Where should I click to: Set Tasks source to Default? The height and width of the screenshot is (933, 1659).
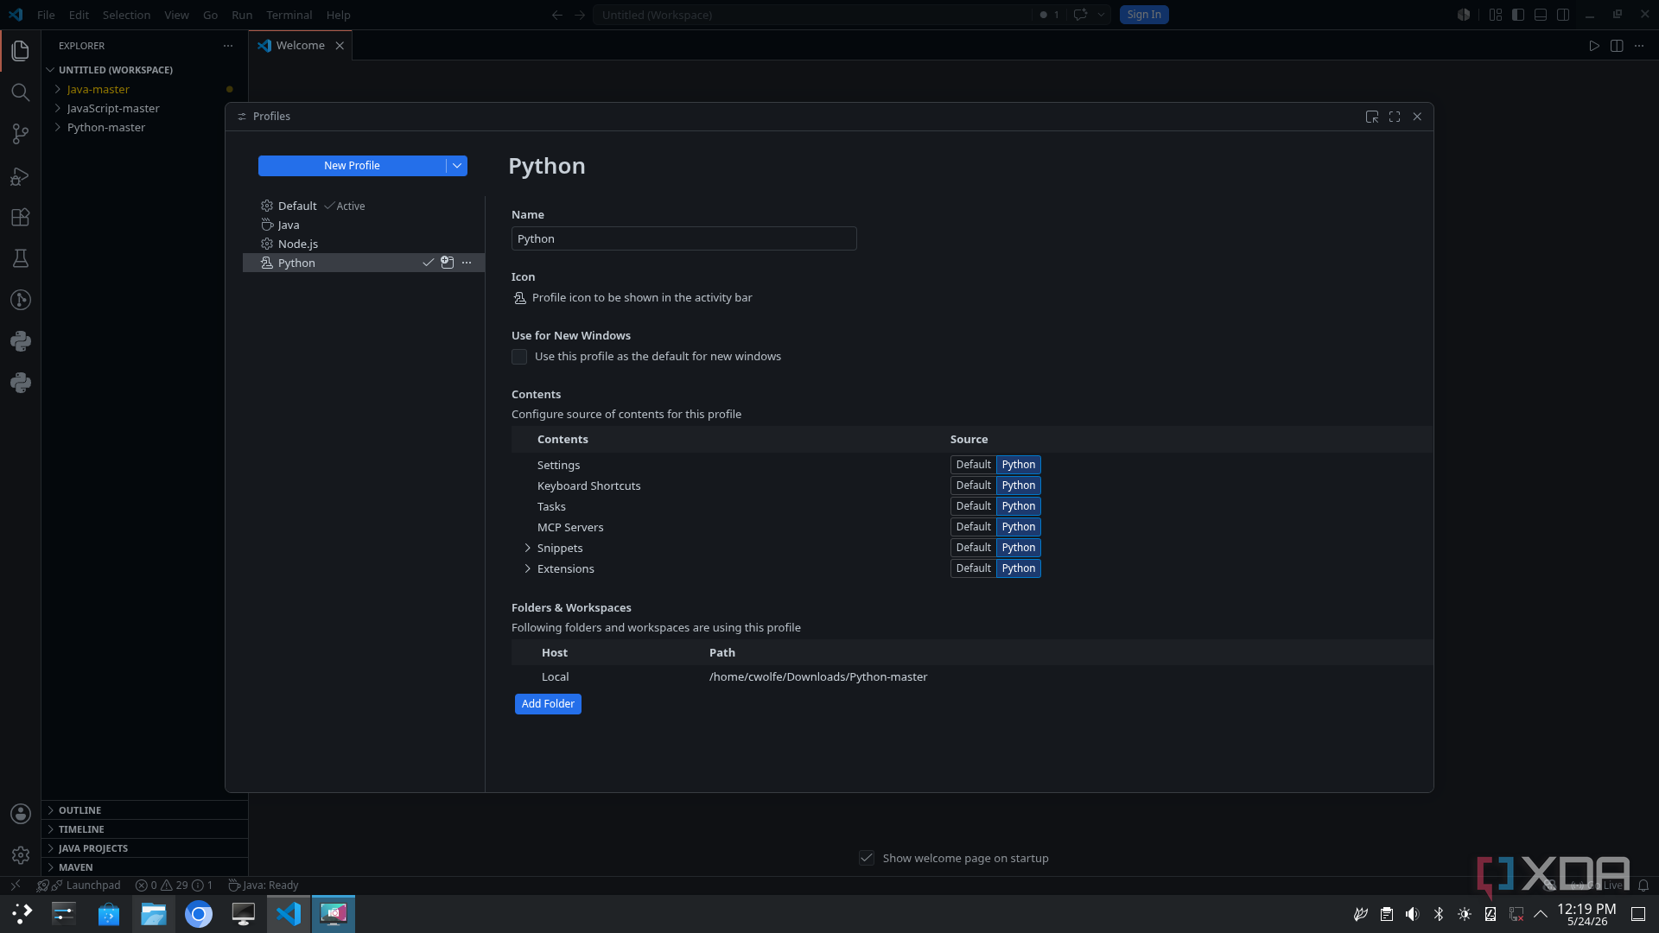pyautogui.click(x=973, y=506)
